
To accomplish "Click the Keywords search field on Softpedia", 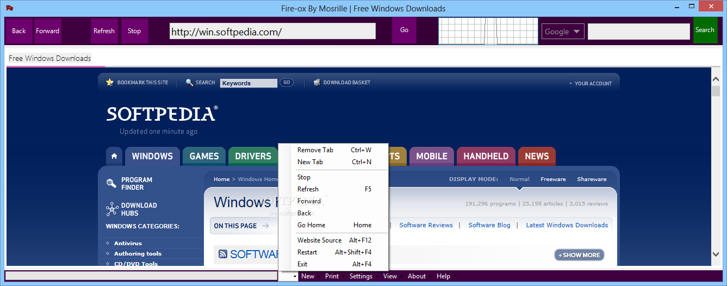I will pos(248,83).
